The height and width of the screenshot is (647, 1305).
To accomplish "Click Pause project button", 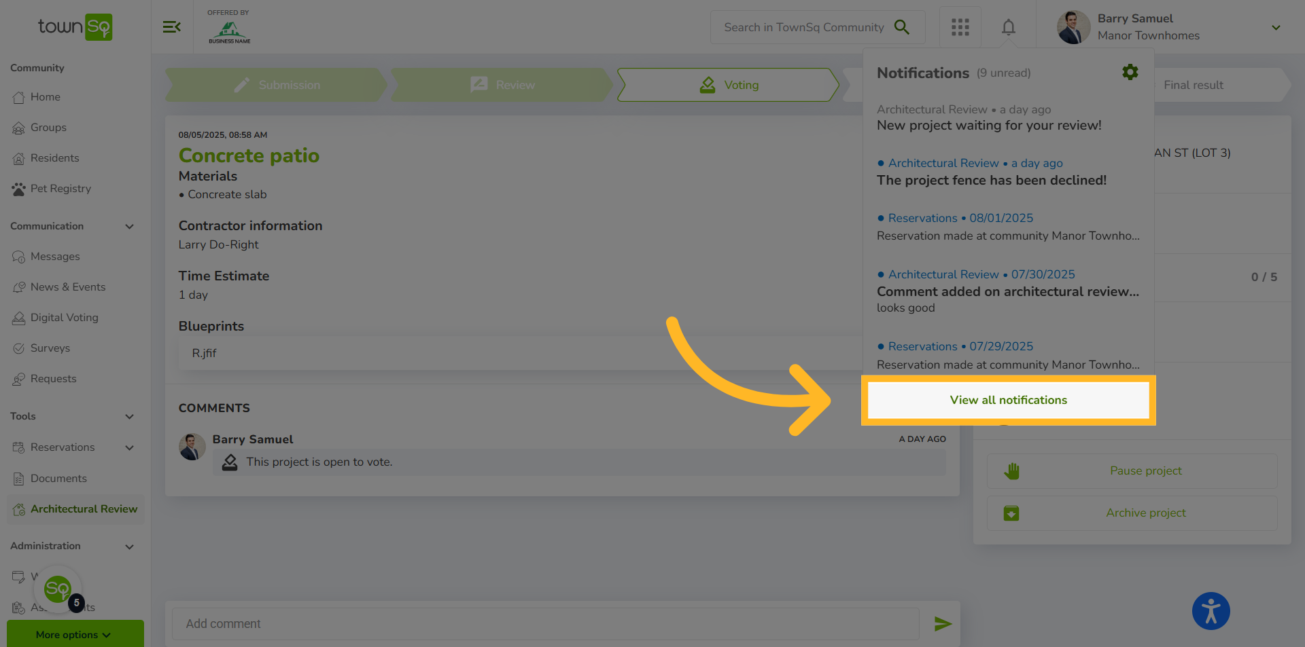I will click(x=1132, y=471).
